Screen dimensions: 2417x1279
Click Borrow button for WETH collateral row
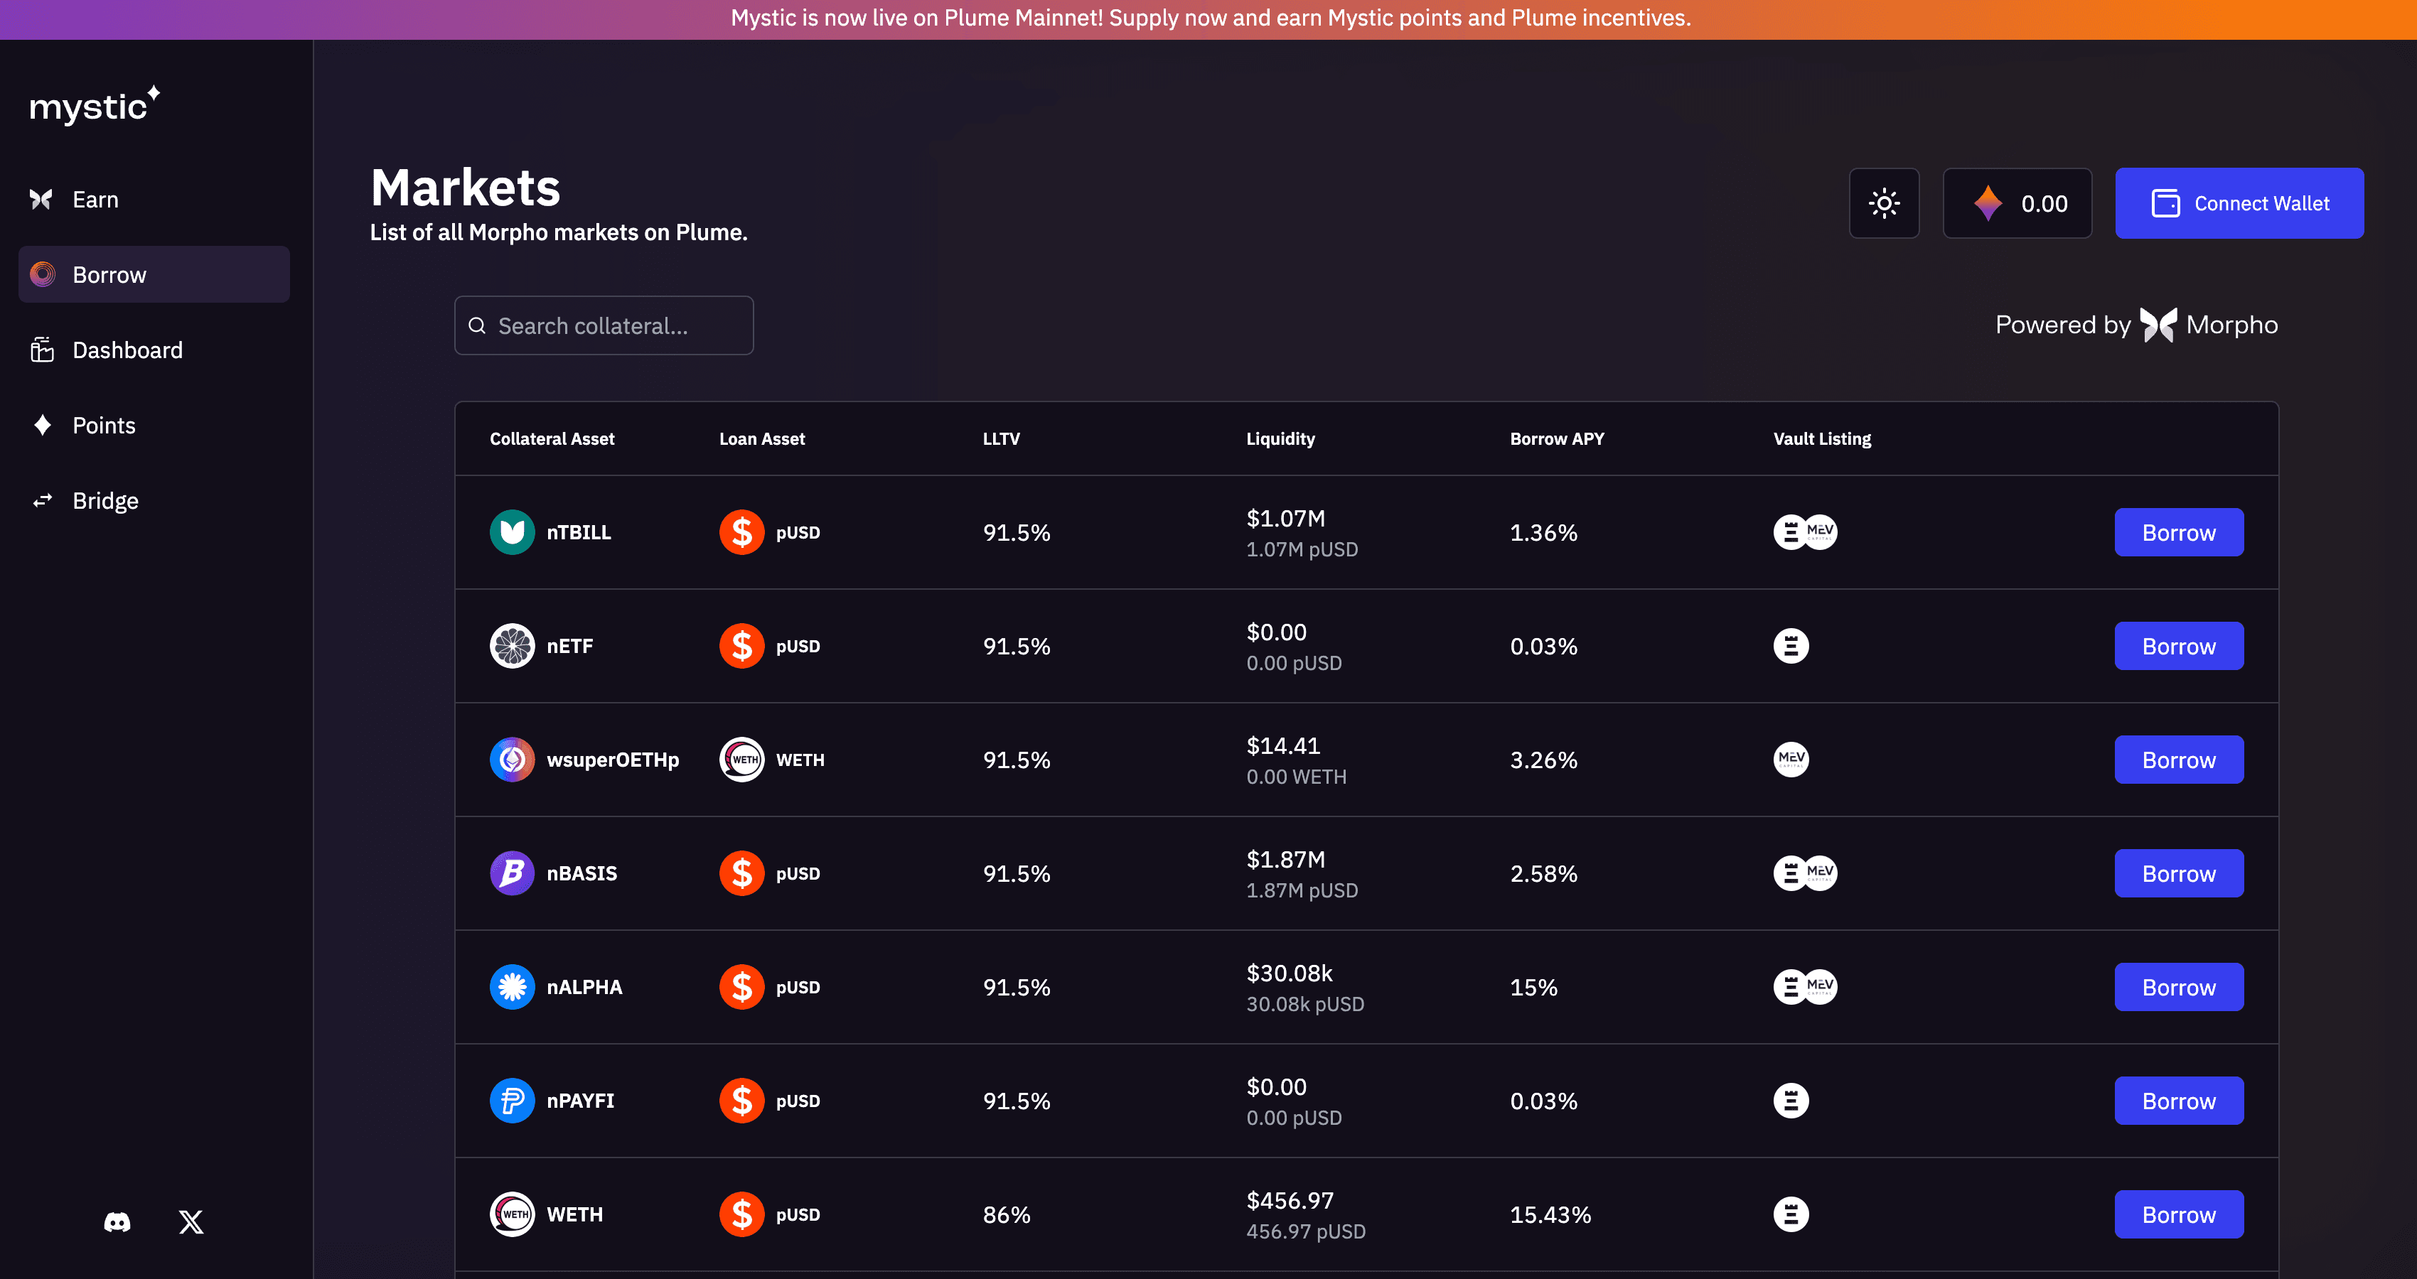[x=2177, y=1214]
